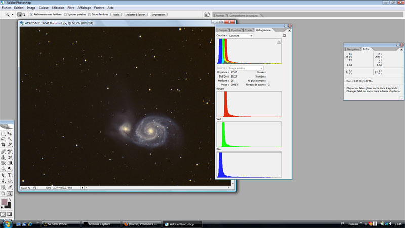The height and width of the screenshot is (228, 405).
Task: Open the Histogramme panel options menu arrow
Action: click(289, 31)
